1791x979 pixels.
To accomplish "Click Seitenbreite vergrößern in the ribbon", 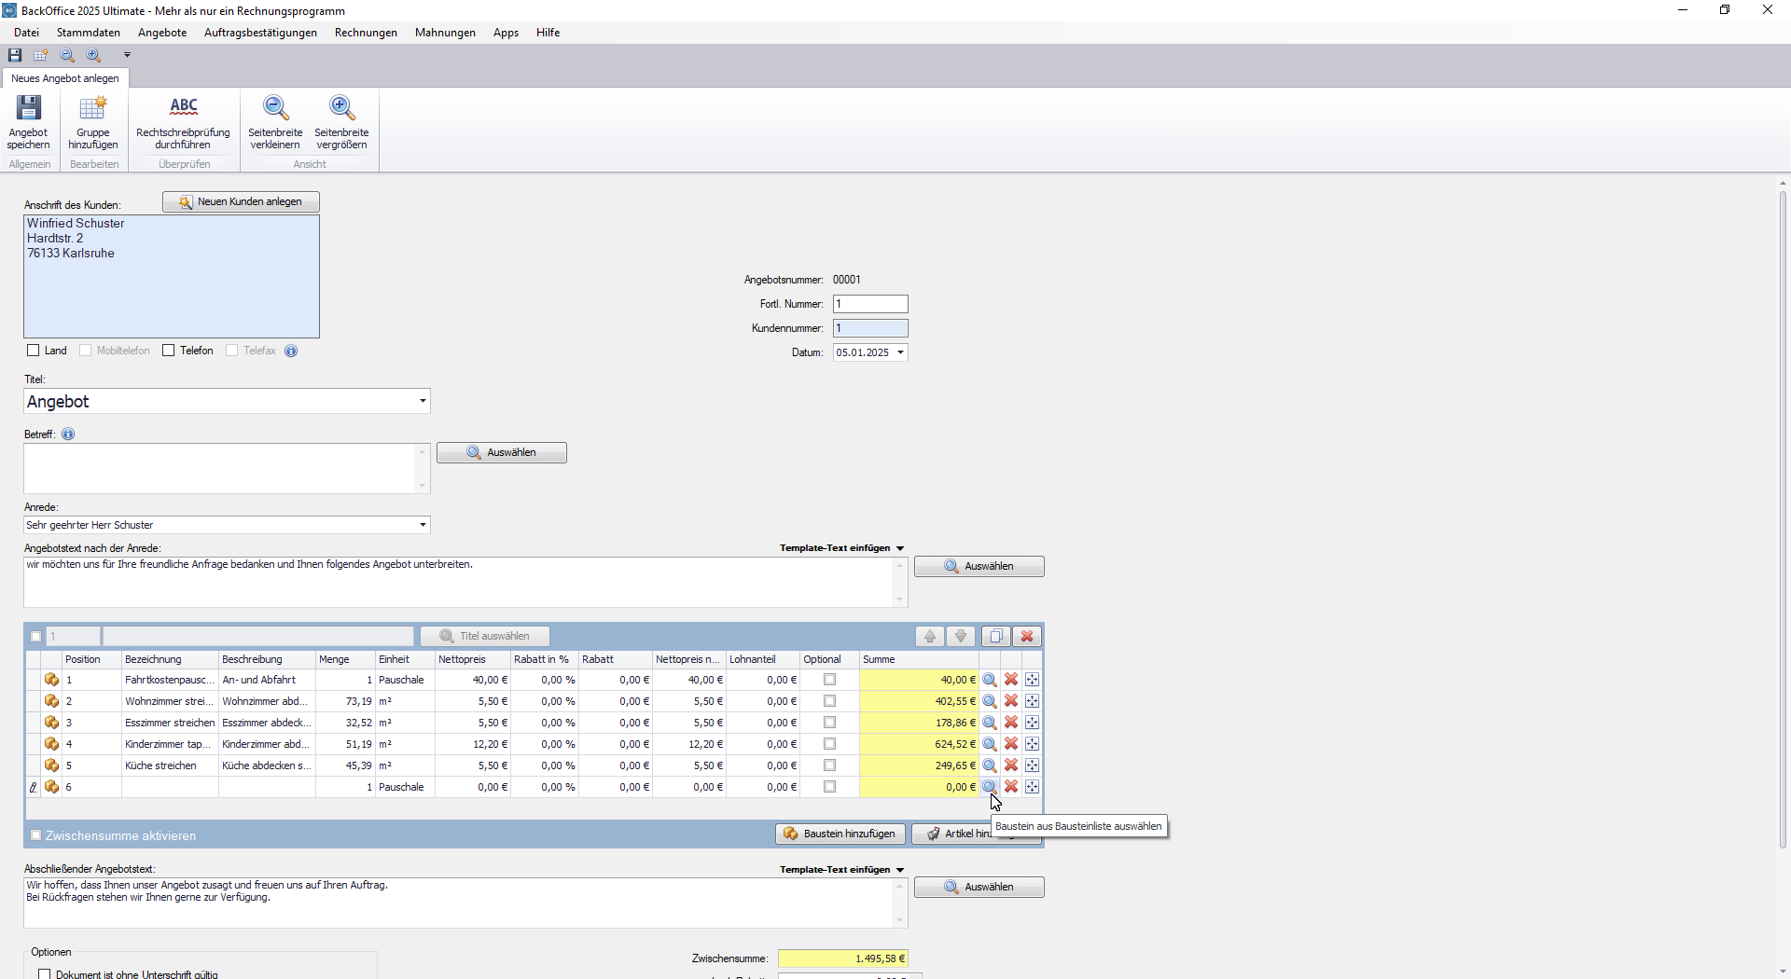I will pyautogui.click(x=342, y=122).
